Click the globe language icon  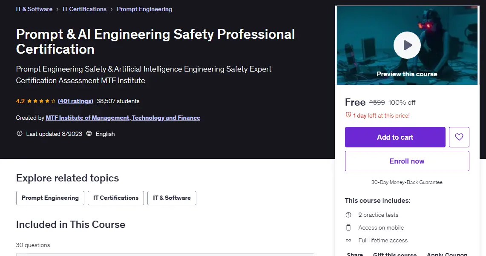[x=89, y=134]
